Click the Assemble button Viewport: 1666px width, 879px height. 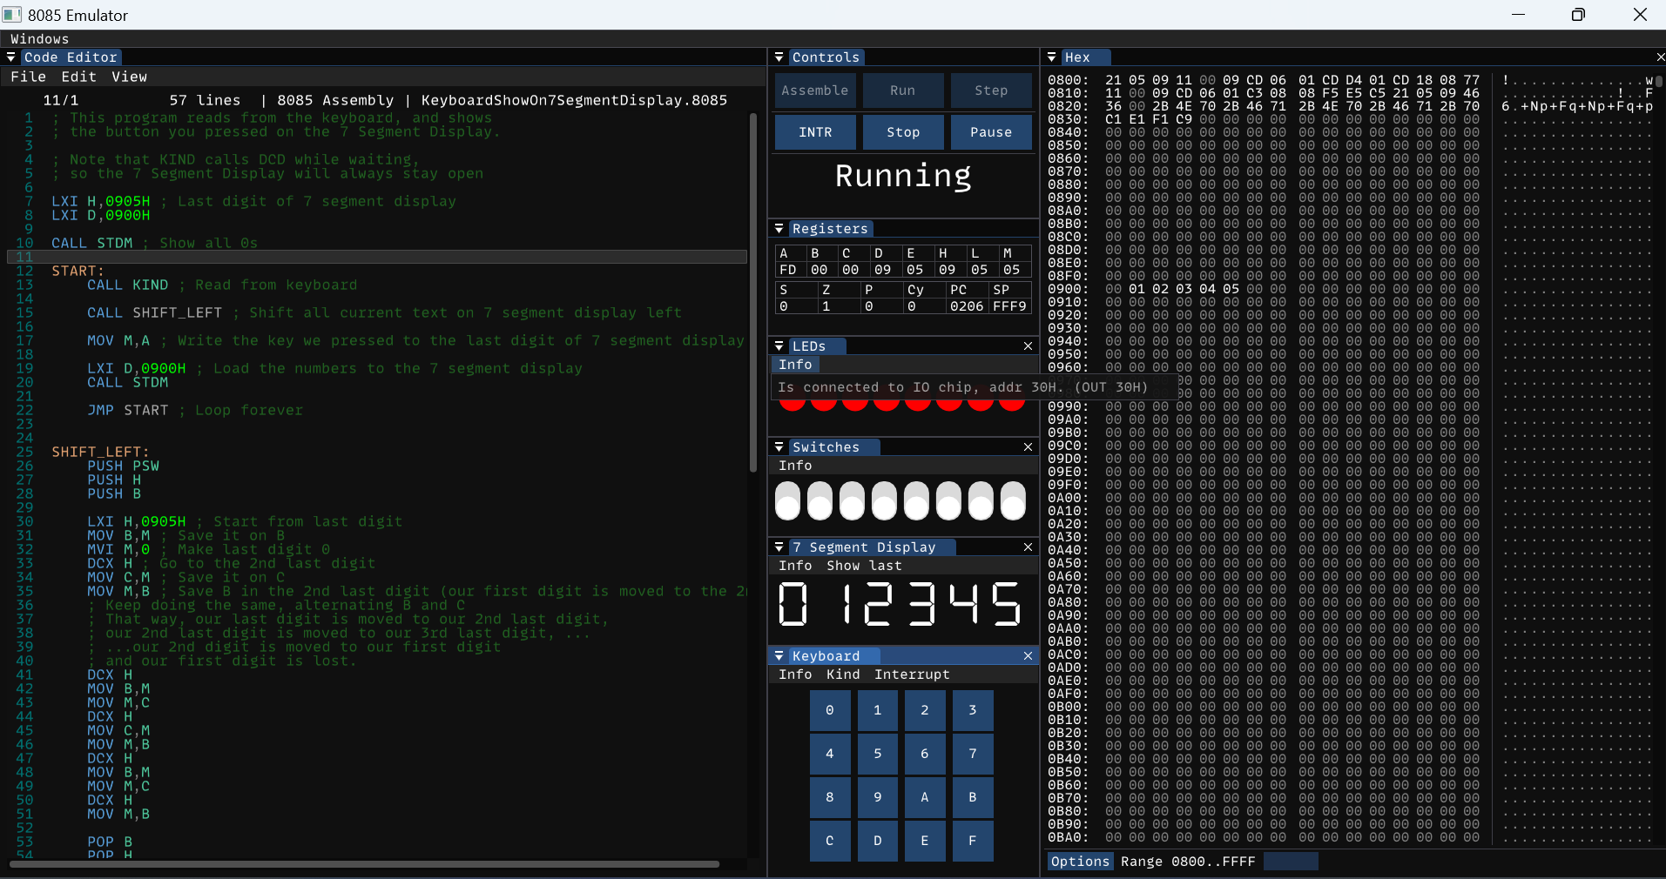(814, 91)
